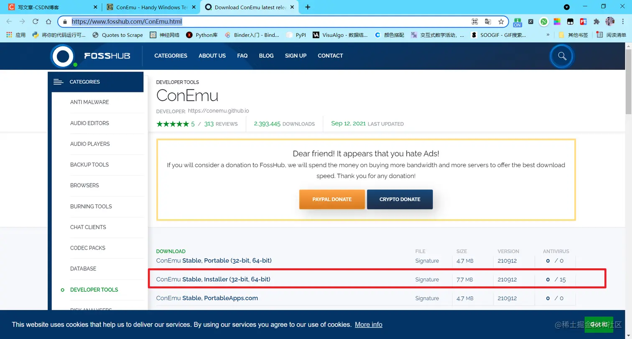Click the hamburger icon beside CATEGORIES
This screenshot has height=339, width=632.
click(58, 82)
